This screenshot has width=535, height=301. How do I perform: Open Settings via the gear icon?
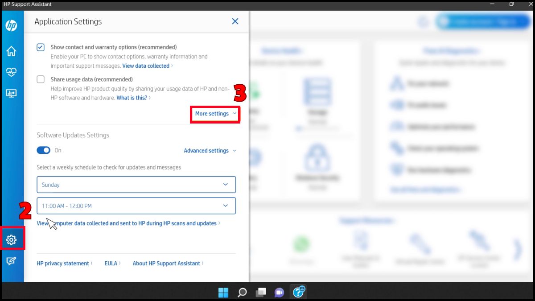click(x=11, y=240)
